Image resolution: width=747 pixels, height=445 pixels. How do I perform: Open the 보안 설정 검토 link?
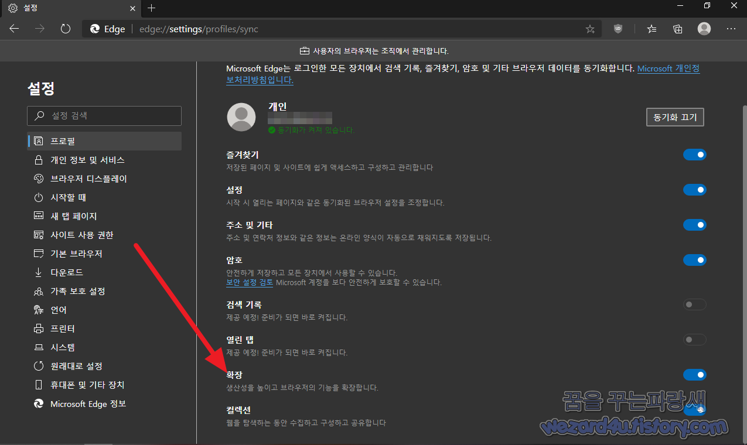[x=250, y=282]
